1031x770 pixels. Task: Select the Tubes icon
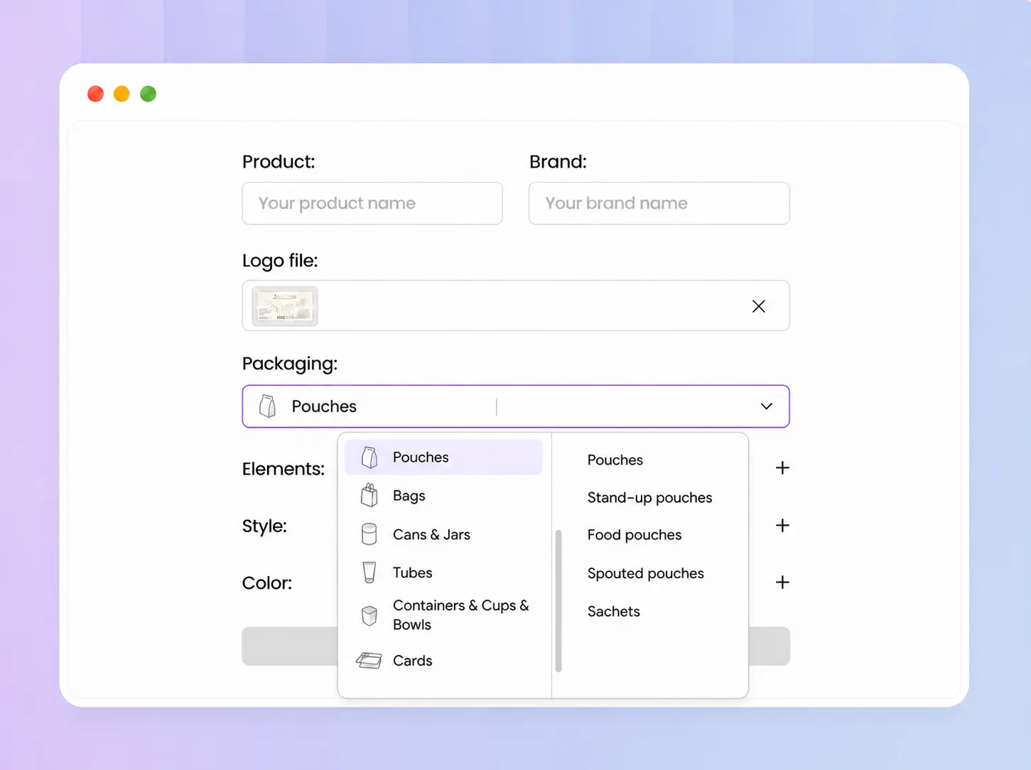coord(369,573)
